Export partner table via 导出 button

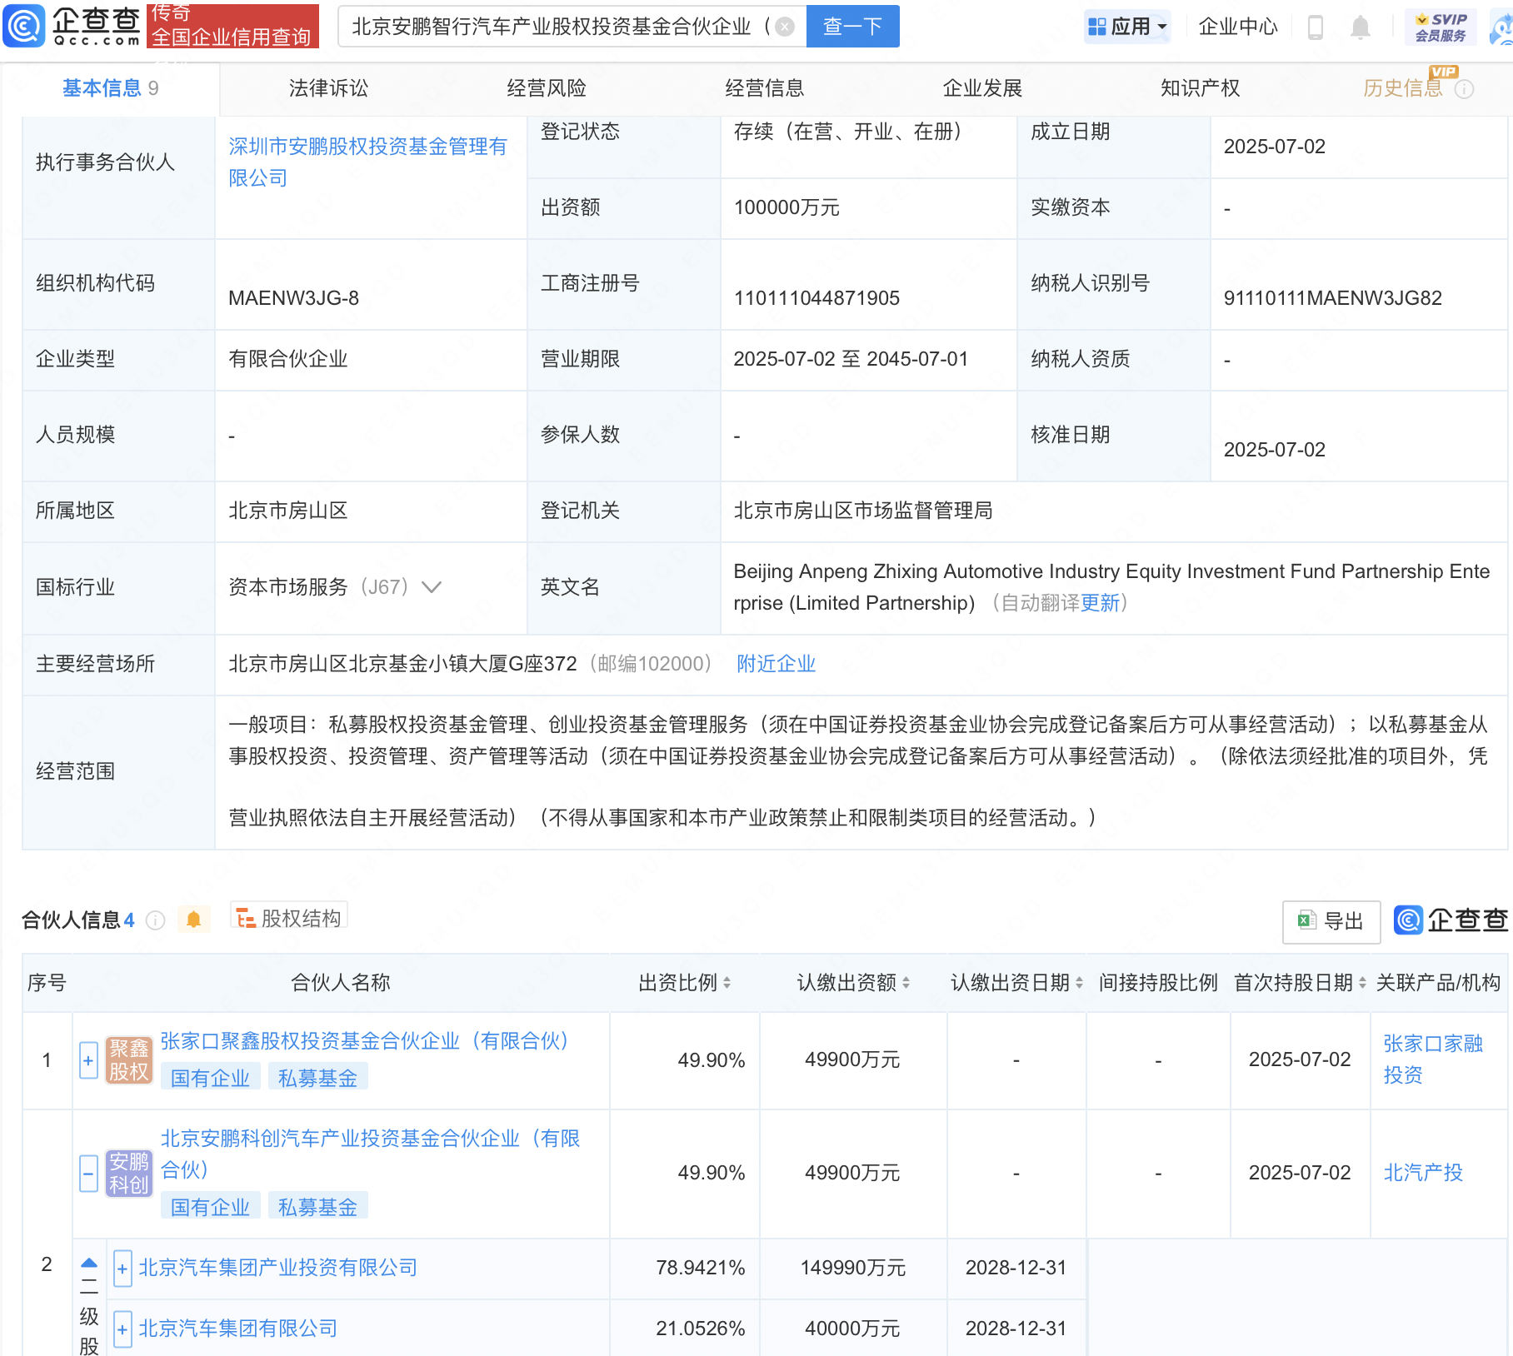coord(1331,921)
